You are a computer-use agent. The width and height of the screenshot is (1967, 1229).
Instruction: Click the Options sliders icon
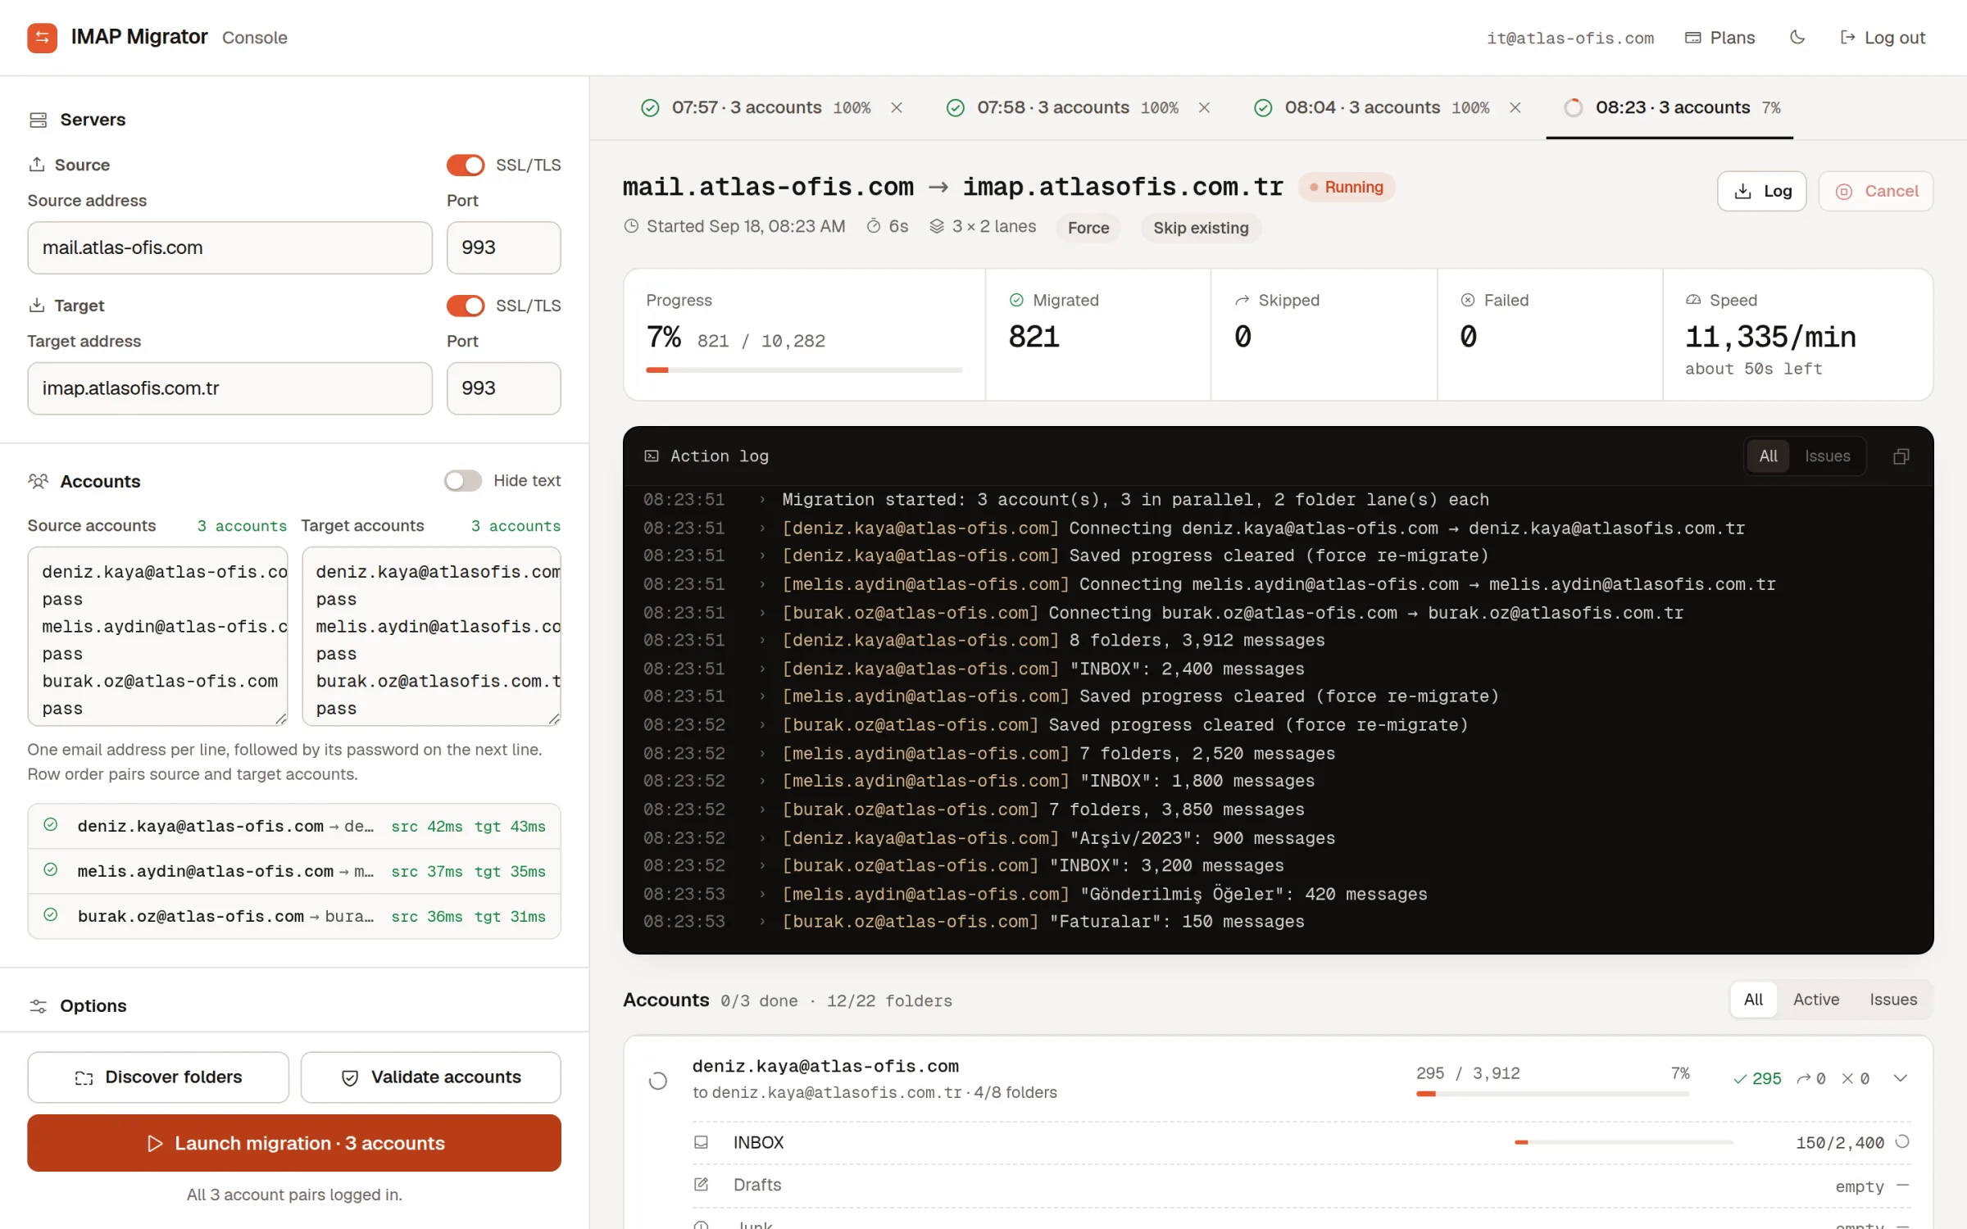[38, 1006]
